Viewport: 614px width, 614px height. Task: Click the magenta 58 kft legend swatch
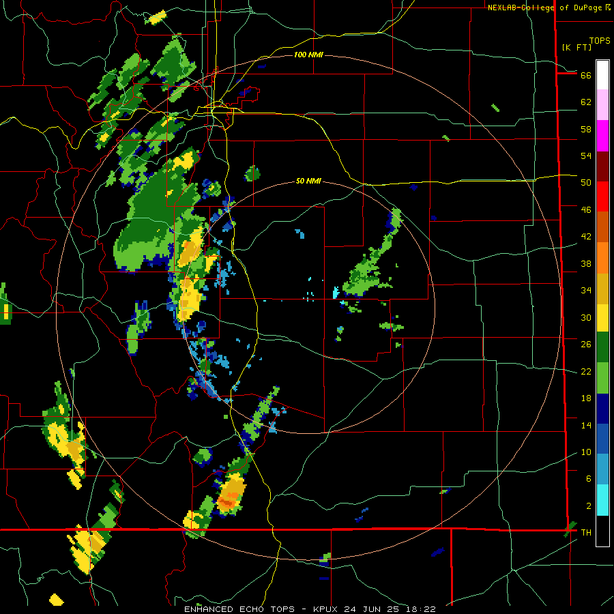(x=602, y=136)
